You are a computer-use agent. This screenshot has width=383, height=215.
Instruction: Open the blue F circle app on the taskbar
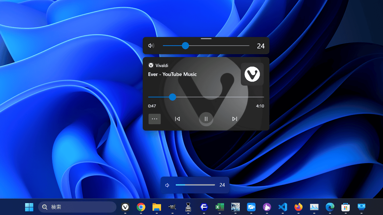pyautogui.click(x=204, y=207)
